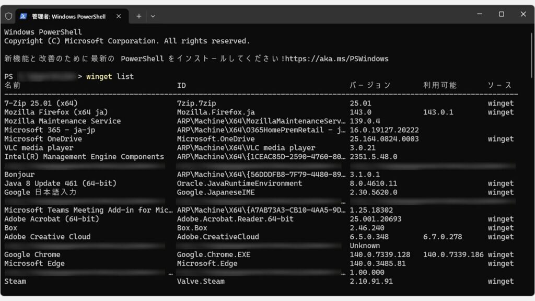Click the shield icon in title bar

pos(8,16)
